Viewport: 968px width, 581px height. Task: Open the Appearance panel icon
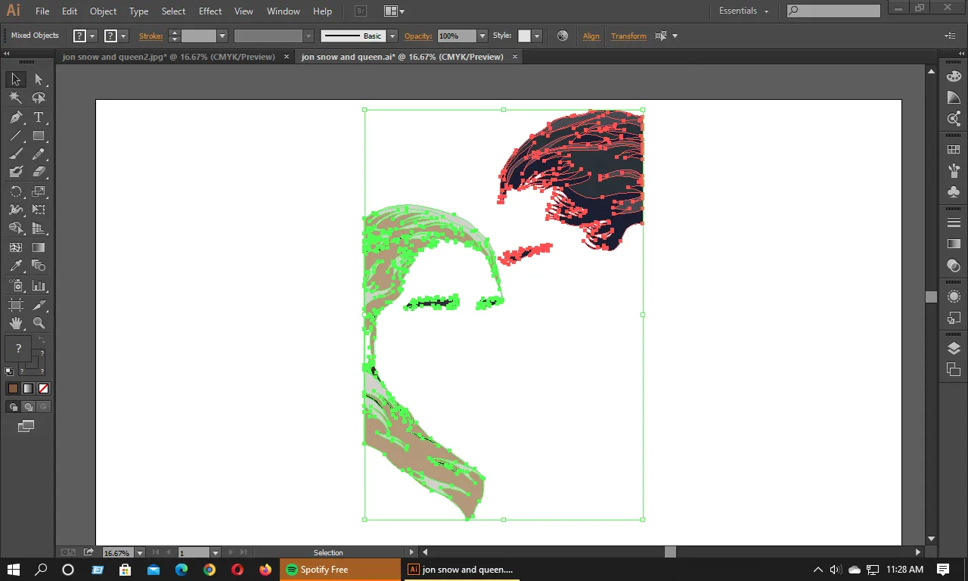tap(954, 297)
